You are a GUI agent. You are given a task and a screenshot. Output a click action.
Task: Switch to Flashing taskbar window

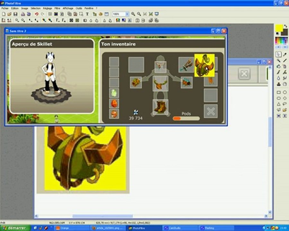point(216,228)
